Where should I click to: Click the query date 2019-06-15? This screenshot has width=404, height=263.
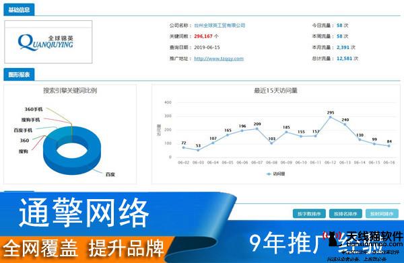pyautogui.click(x=207, y=47)
